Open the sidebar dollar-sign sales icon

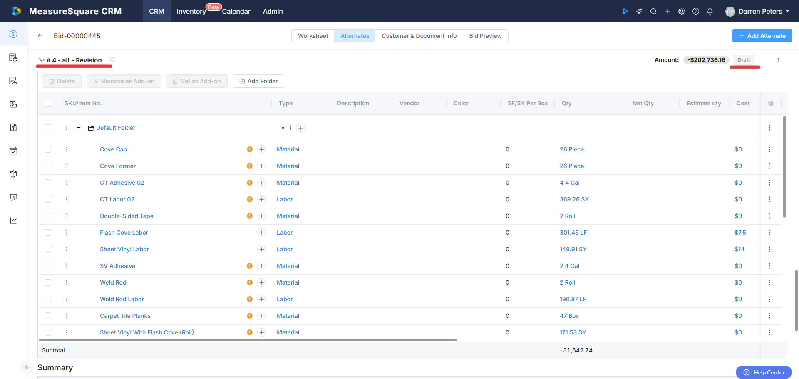(x=13, y=34)
